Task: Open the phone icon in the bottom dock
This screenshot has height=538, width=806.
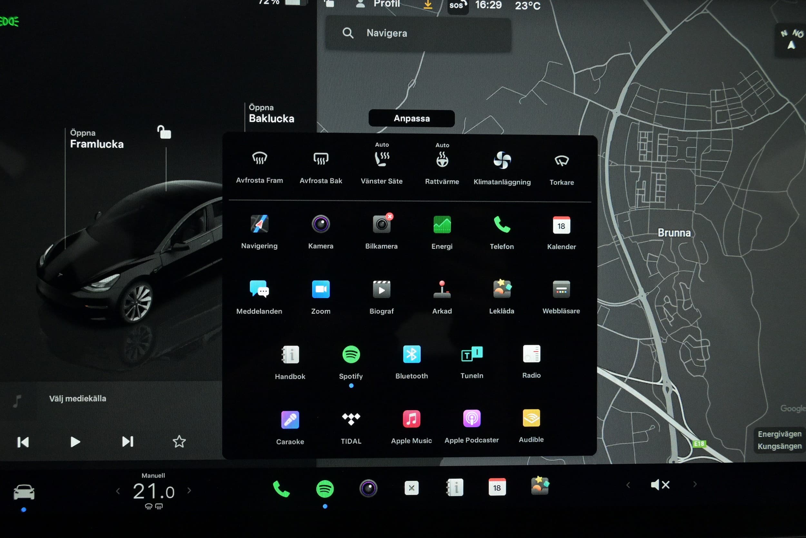Action: pos(281,489)
